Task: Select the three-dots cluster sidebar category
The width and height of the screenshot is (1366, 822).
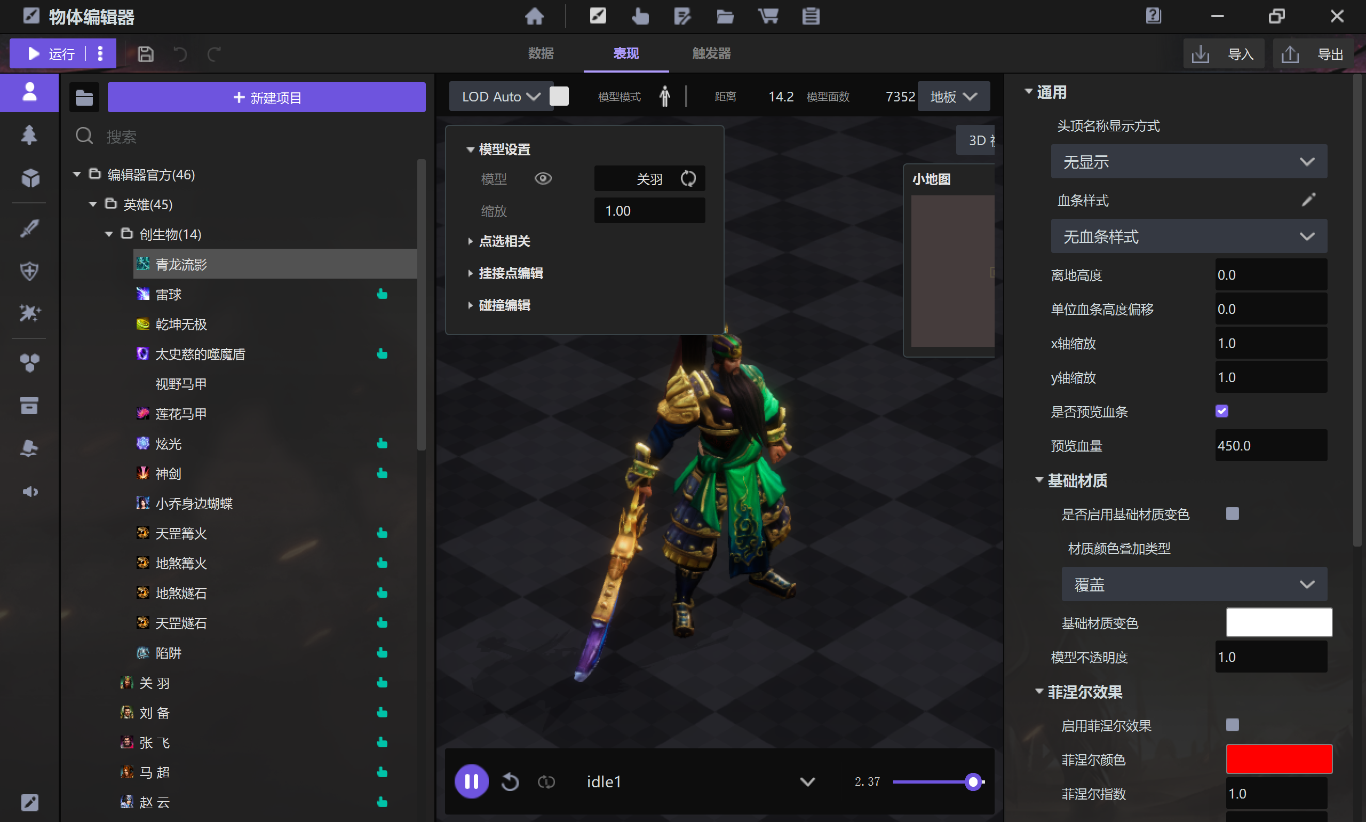Action: pos(29,363)
